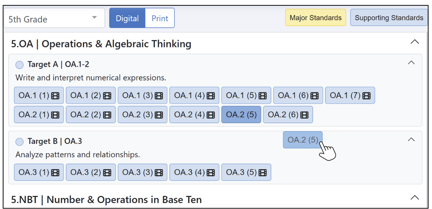Click the film icon on OA.3 (3)
Image resolution: width=432 pixels, height=209 pixels.
(x=159, y=173)
